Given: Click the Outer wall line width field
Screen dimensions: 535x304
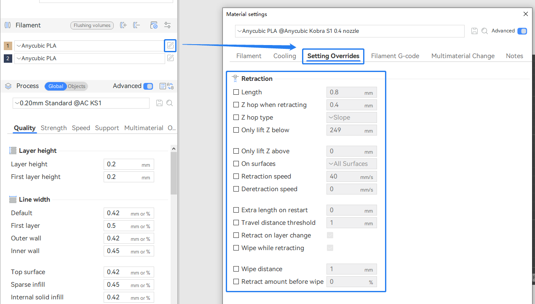Looking at the screenshot, I should (129, 238).
